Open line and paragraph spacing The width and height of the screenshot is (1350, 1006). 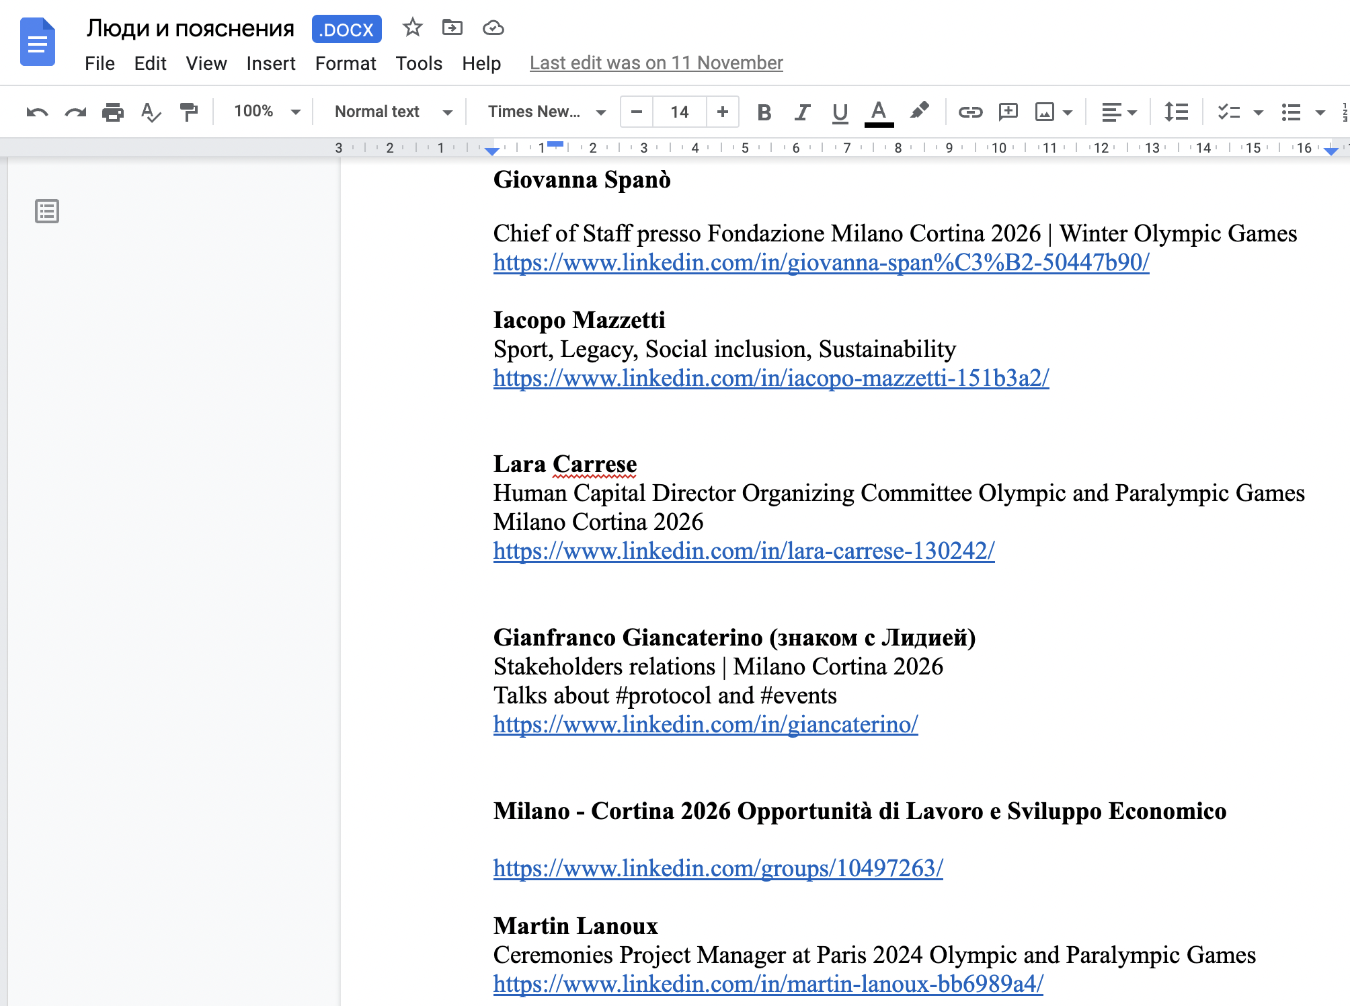(1176, 112)
